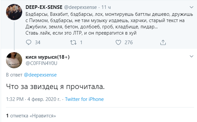Viewport: 197px width, 122px height.
Task: Click the share icon on the top tweet
Action: tap(163, 43)
